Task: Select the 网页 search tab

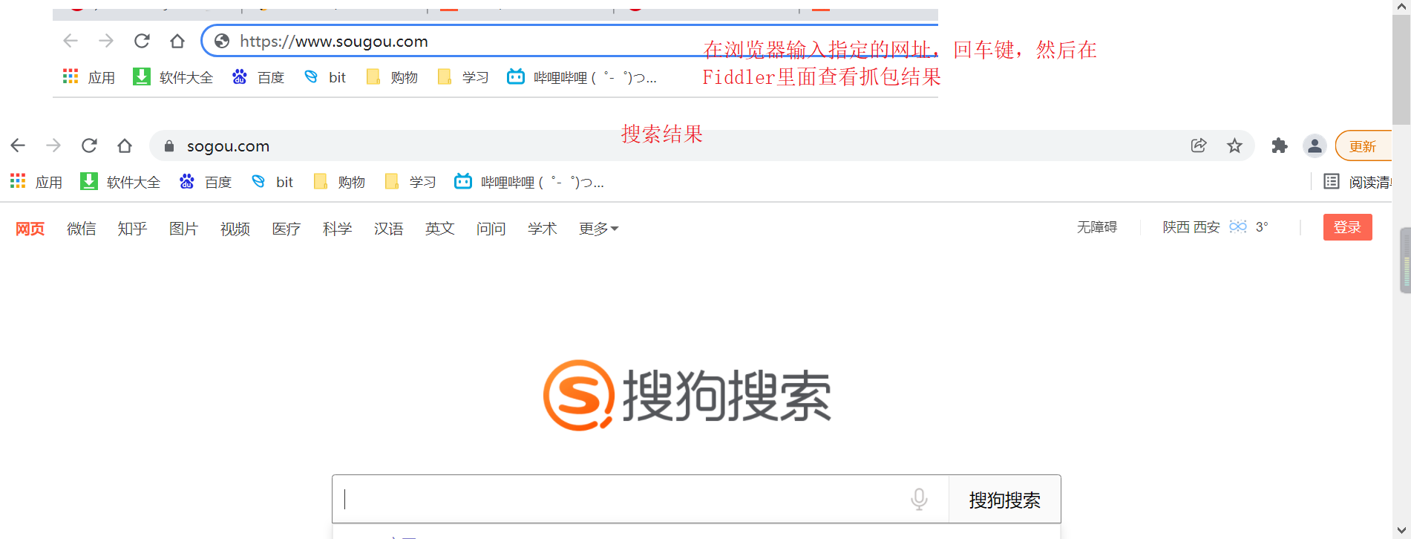Action: 30,229
